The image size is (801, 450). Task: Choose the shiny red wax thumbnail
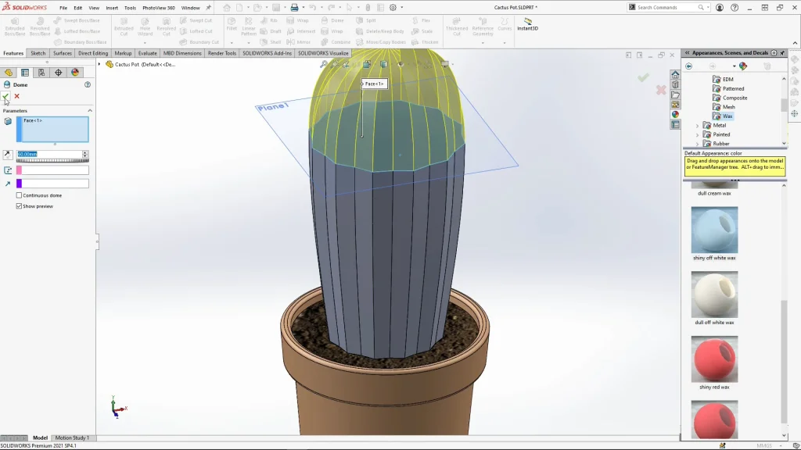714,359
